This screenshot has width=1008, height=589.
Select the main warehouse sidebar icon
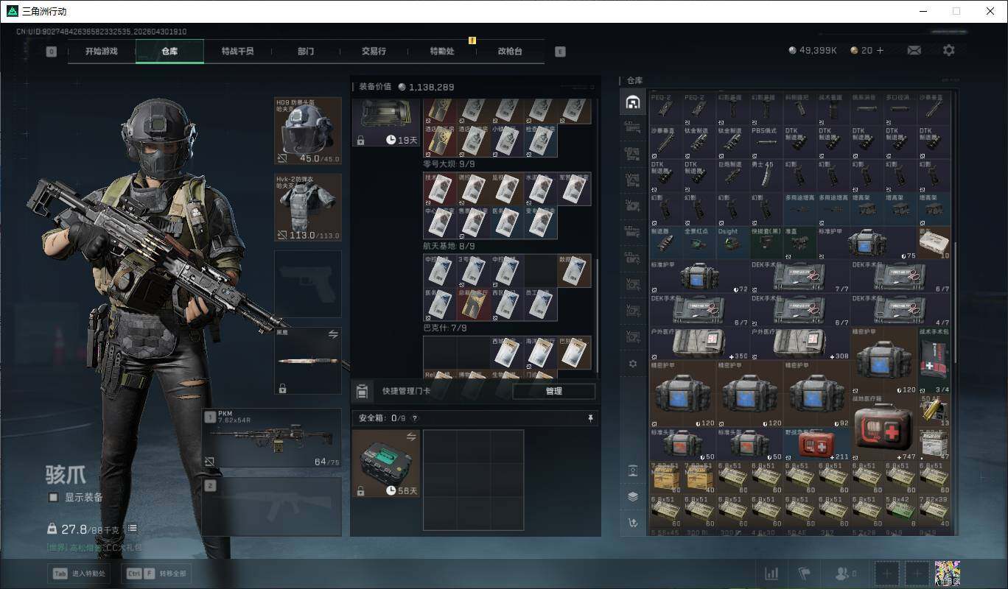click(x=632, y=102)
